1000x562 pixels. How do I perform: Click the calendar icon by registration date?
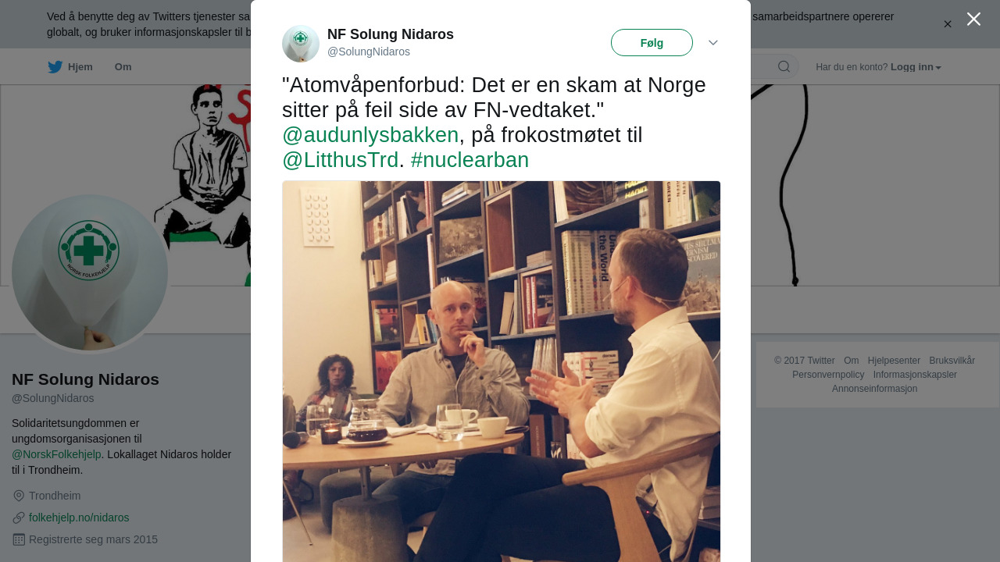[x=19, y=539]
